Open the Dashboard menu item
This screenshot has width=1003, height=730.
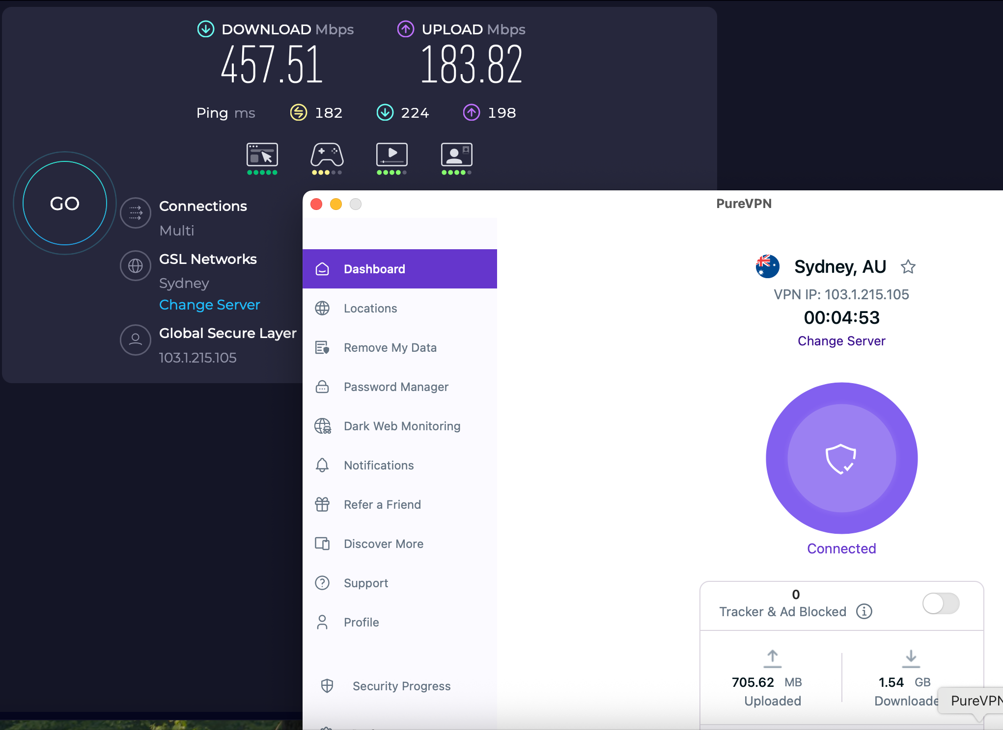(400, 269)
